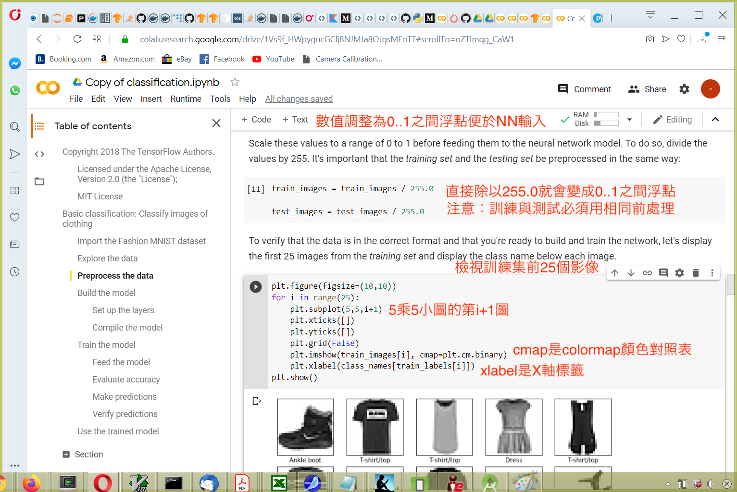Collapse the header with chevron
This screenshot has height=492, width=737.
click(x=715, y=120)
